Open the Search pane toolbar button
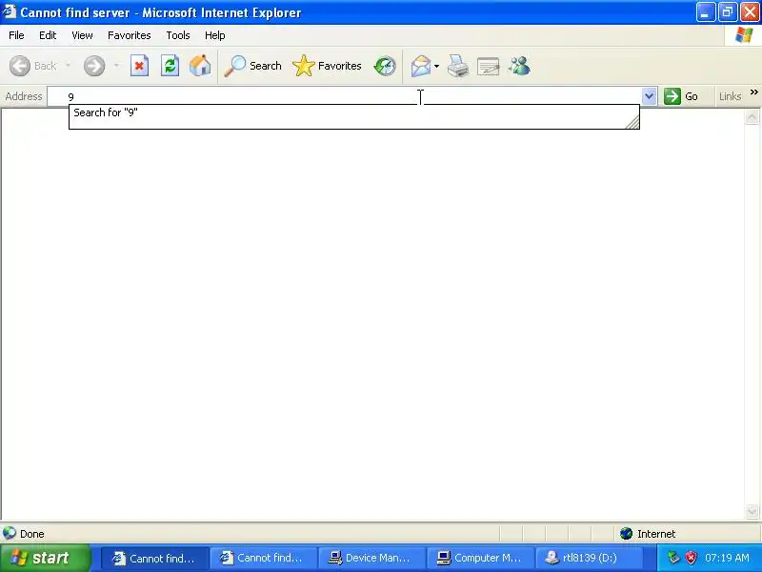762x572 pixels. click(x=252, y=66)
